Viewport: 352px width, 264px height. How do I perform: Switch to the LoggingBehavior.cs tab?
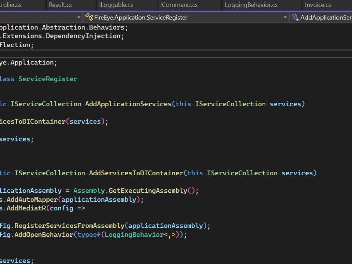click(251, 5)
